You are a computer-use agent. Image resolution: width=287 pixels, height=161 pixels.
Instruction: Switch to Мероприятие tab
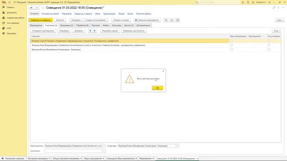coord(36,25)
